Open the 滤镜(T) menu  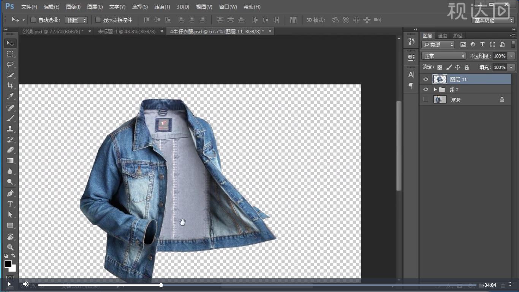pos(162,7)
